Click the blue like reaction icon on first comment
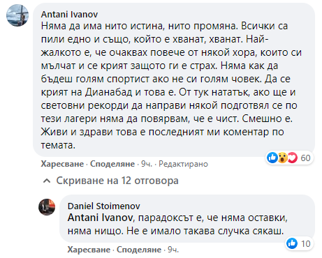The width and height of the screenshot is (322, 258). (272, 158)
